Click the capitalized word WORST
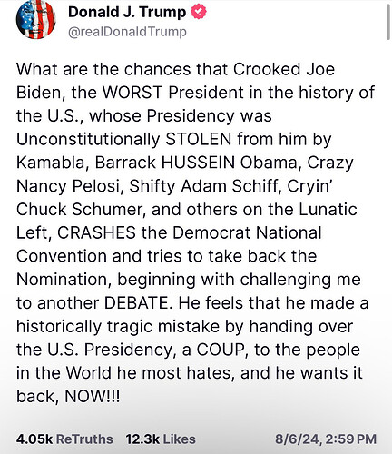Image resolution: width=392 pixels, height=454 pixels. (x=132, y=93)
